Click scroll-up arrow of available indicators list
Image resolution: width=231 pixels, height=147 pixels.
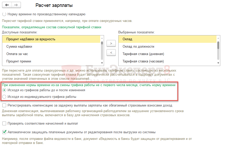click(x=102, y=38)
